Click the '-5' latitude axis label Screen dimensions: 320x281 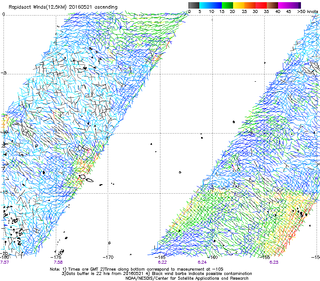pos(4,73)
